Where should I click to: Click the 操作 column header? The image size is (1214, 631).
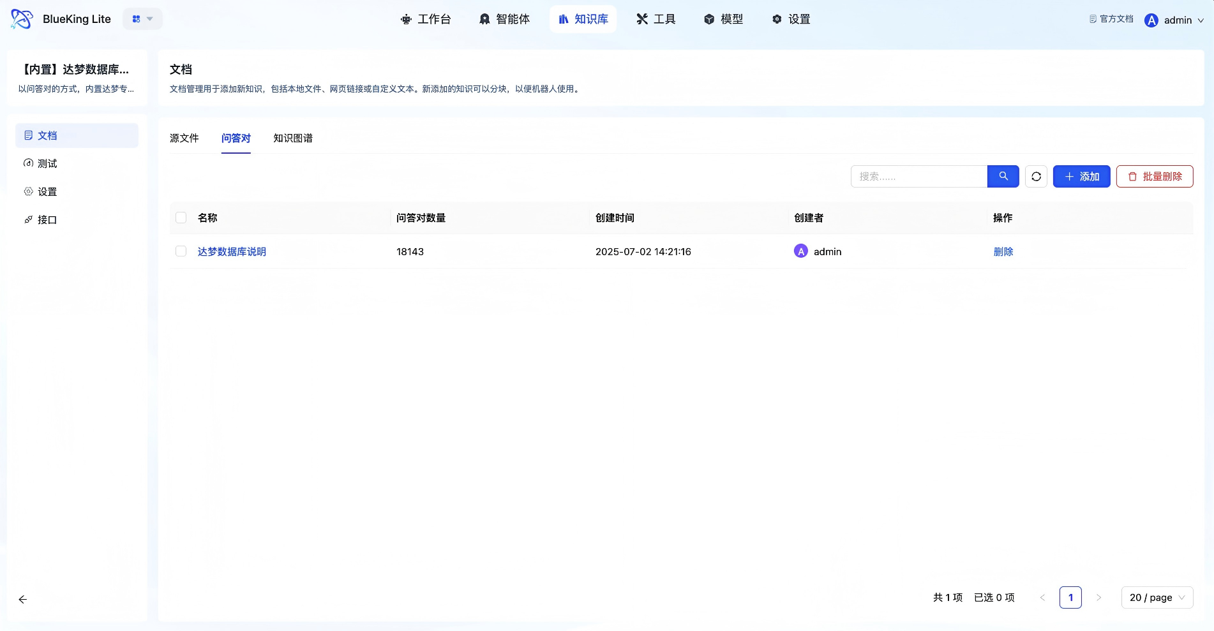(x=1003, y=218)
